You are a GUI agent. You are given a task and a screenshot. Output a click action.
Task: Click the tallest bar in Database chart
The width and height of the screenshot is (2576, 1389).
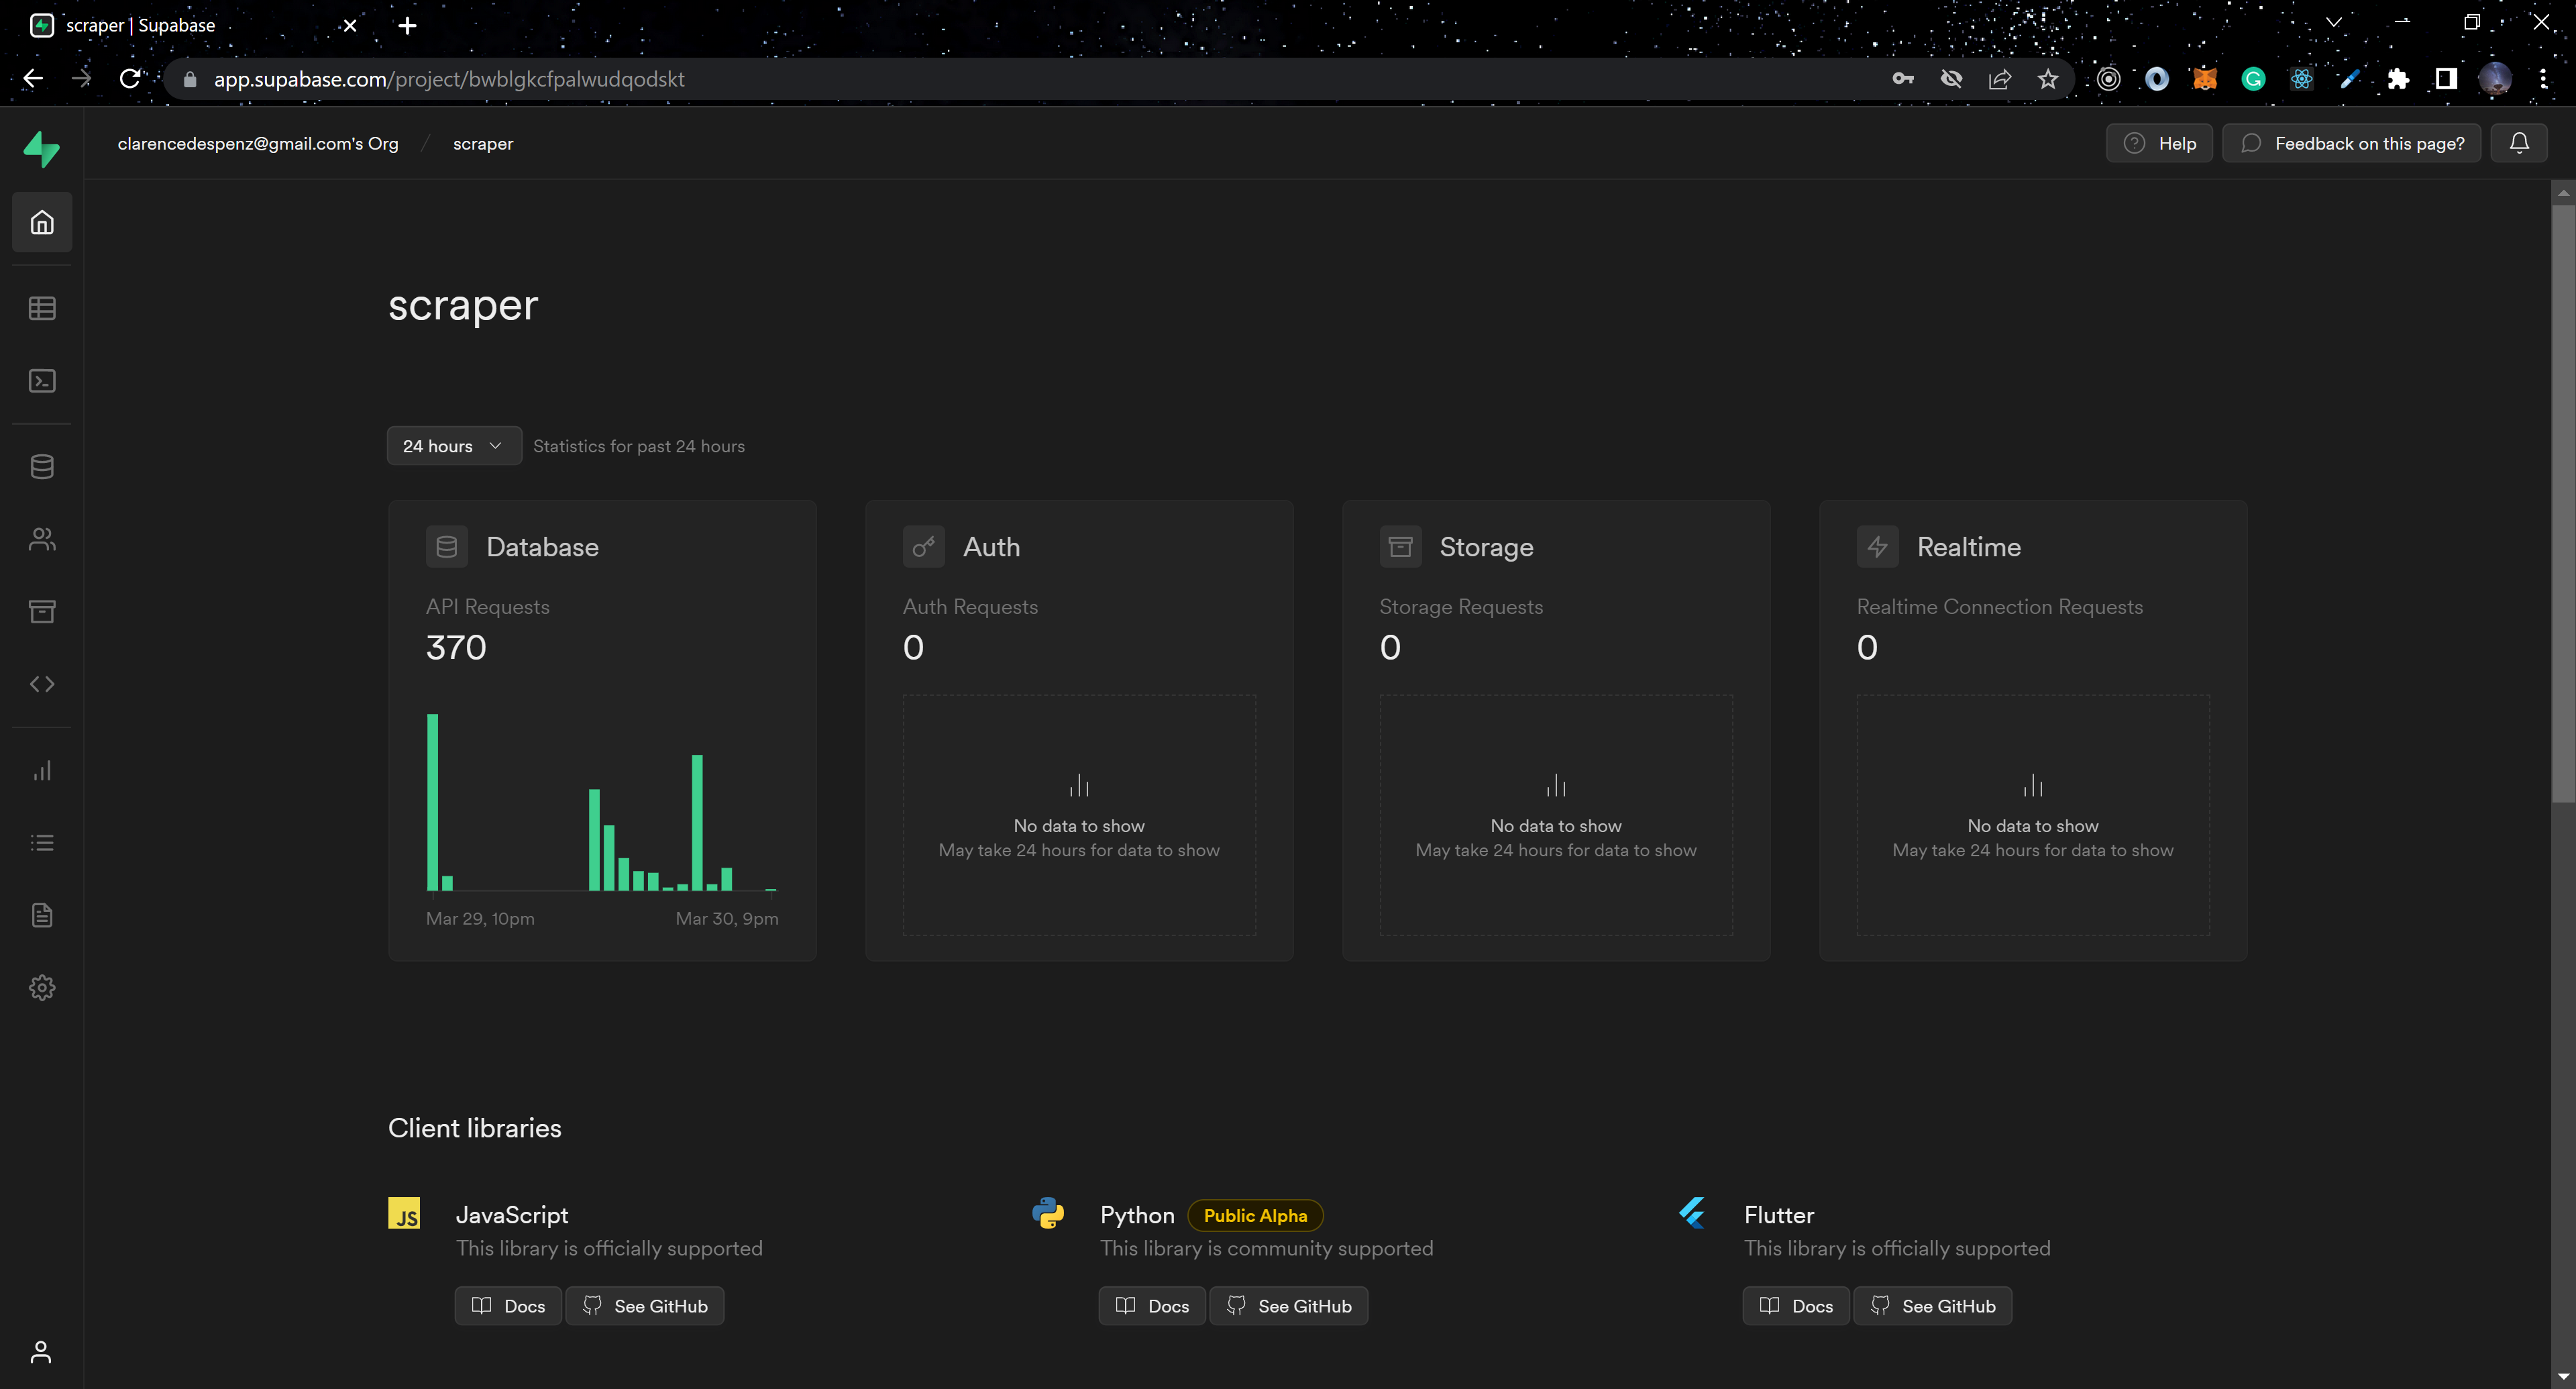coord(433,802)
